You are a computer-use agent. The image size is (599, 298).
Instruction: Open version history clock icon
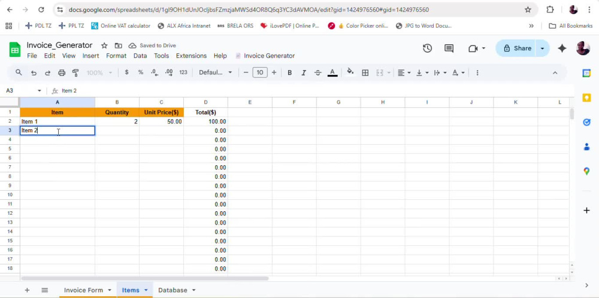pyautogui.click(x=427, y=48)
